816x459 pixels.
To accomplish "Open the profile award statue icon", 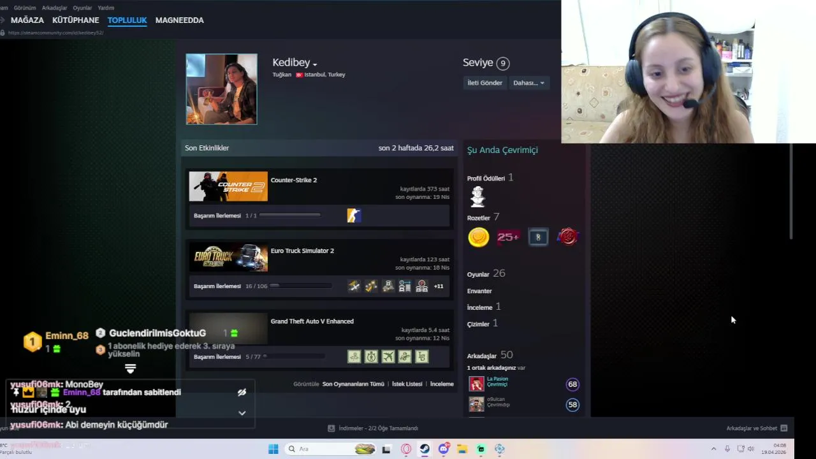I will [x=477, y=197].
